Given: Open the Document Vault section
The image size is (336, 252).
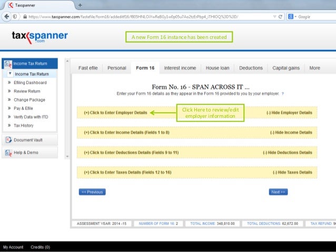Looking at the screenshot, I should click(30, 140).
